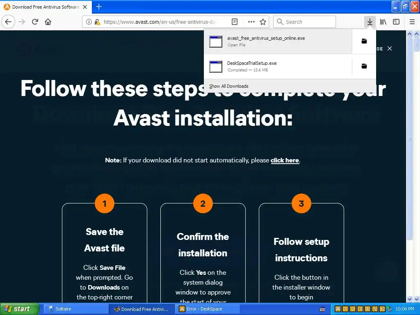Switch to DeskSpace desktop 4 tray icon
Viewport: 420px width, 315px height.
tap(367, 309)
